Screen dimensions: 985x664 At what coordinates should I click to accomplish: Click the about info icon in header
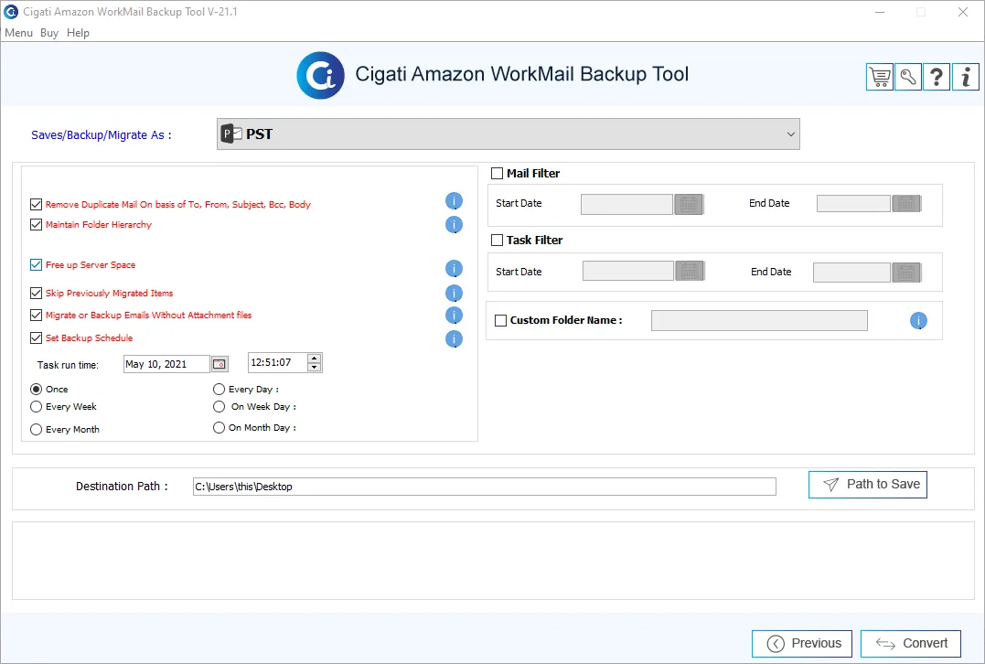click(966, 77)
